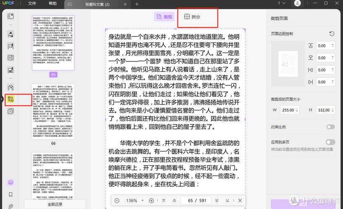Click the right margin 0.00 field
Viewport: 343px width, 209px height.
click(325, 82)
